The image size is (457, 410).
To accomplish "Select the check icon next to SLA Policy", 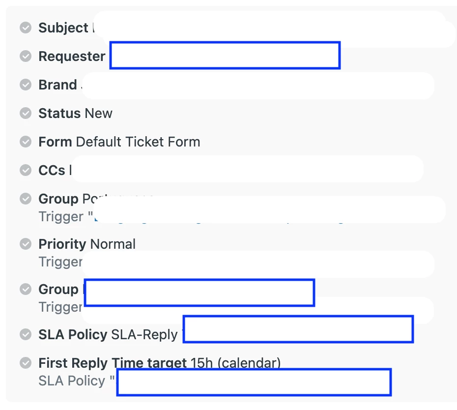I will click(26, 334).
